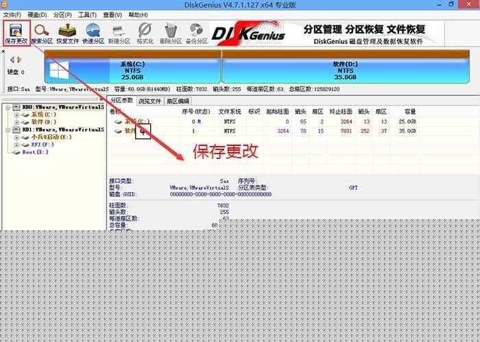Click the DiskGenius app icon in title bar
This screenshot has height=342, width=480.
pyautogui.click(x=5, y=4)
